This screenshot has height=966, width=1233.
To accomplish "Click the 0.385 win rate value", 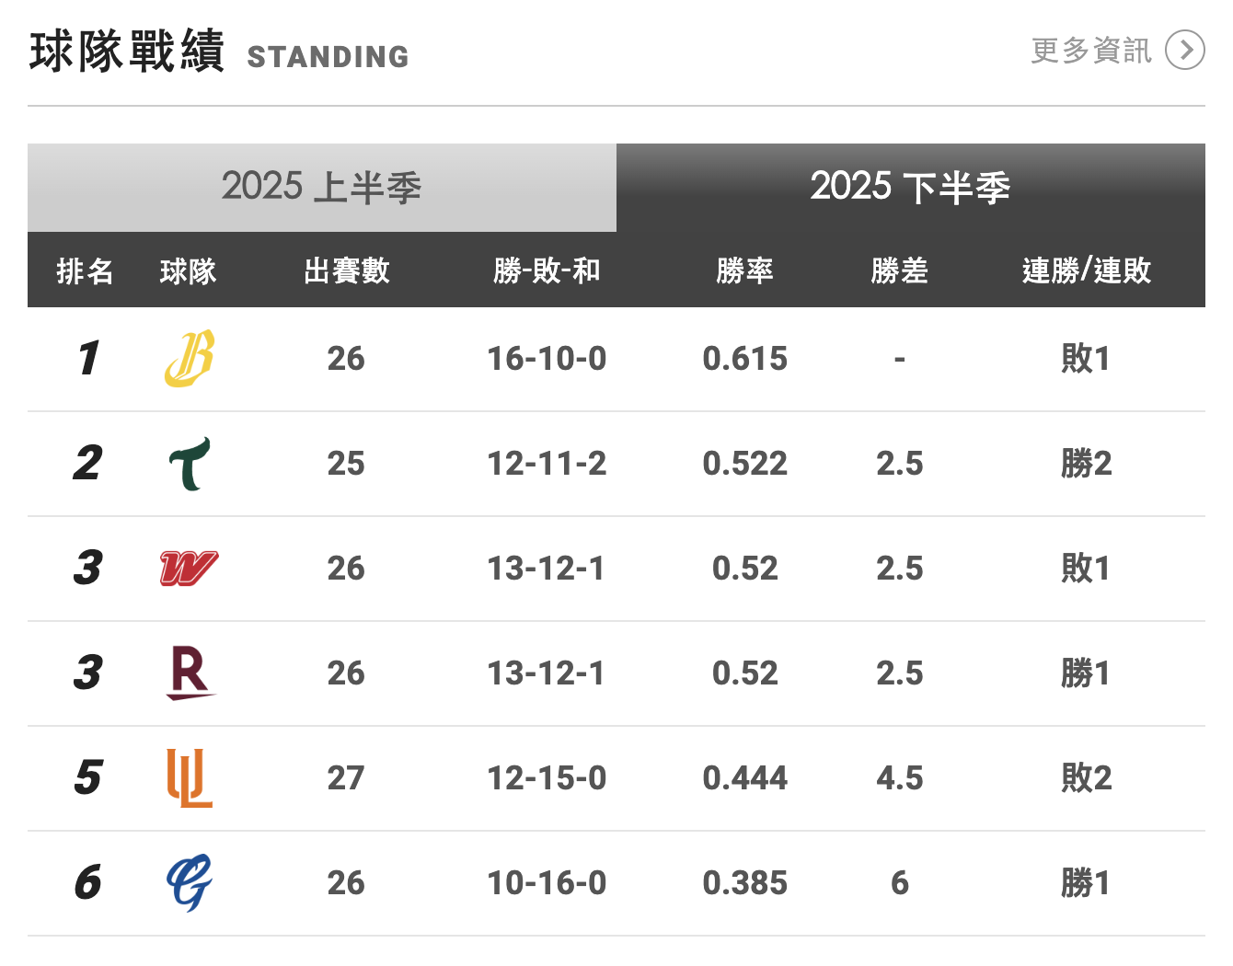I will click(x=744, y=883).
